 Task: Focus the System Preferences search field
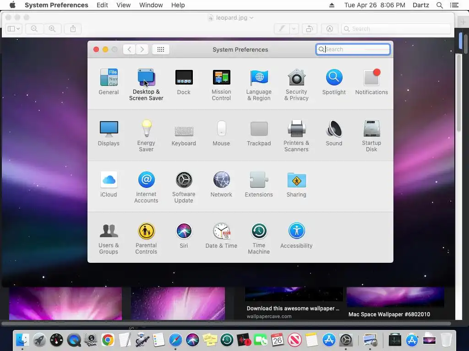pyautogui.click(x=353, y=49)
